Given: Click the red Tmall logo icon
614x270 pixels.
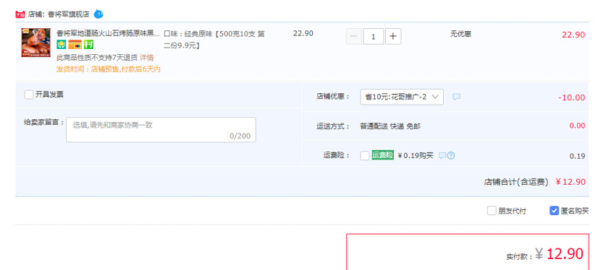Looking at the screenshot, I should [20, 15].
